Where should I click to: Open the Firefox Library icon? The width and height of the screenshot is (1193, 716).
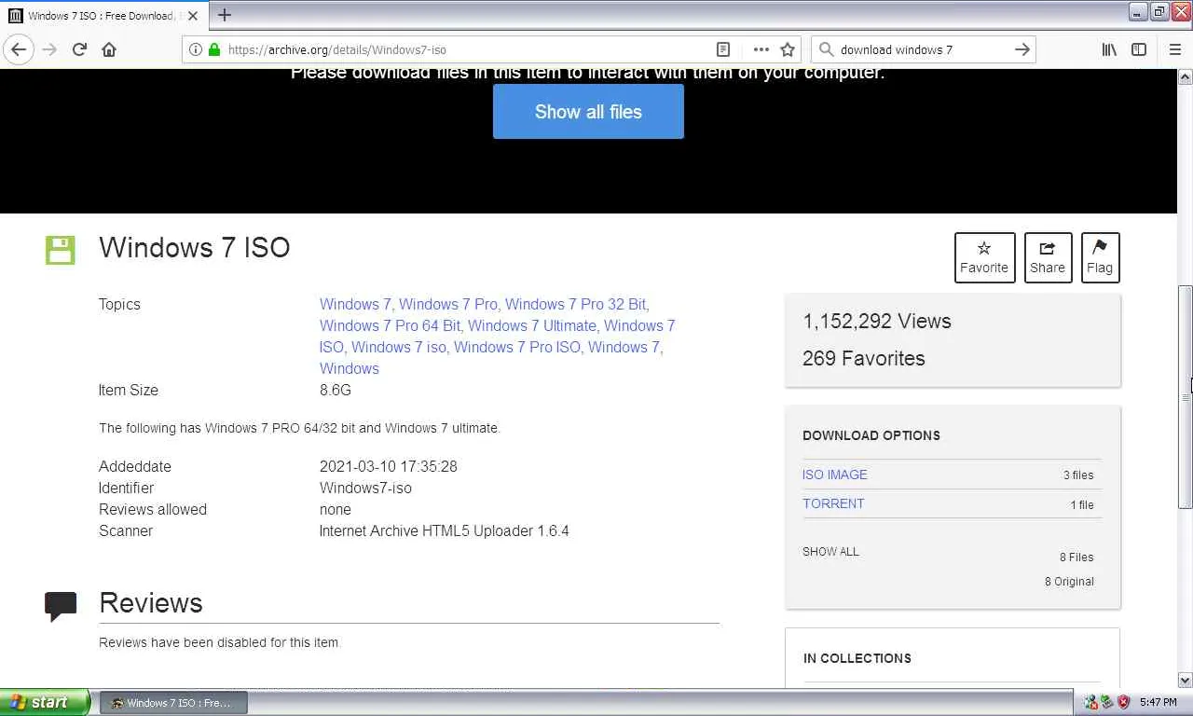pyautogui.click(x=1109, y=50)
